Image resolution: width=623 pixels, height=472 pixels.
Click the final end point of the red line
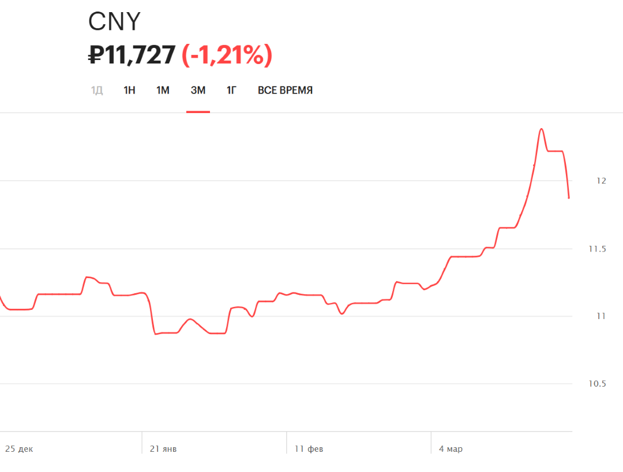tap(569, 198)
